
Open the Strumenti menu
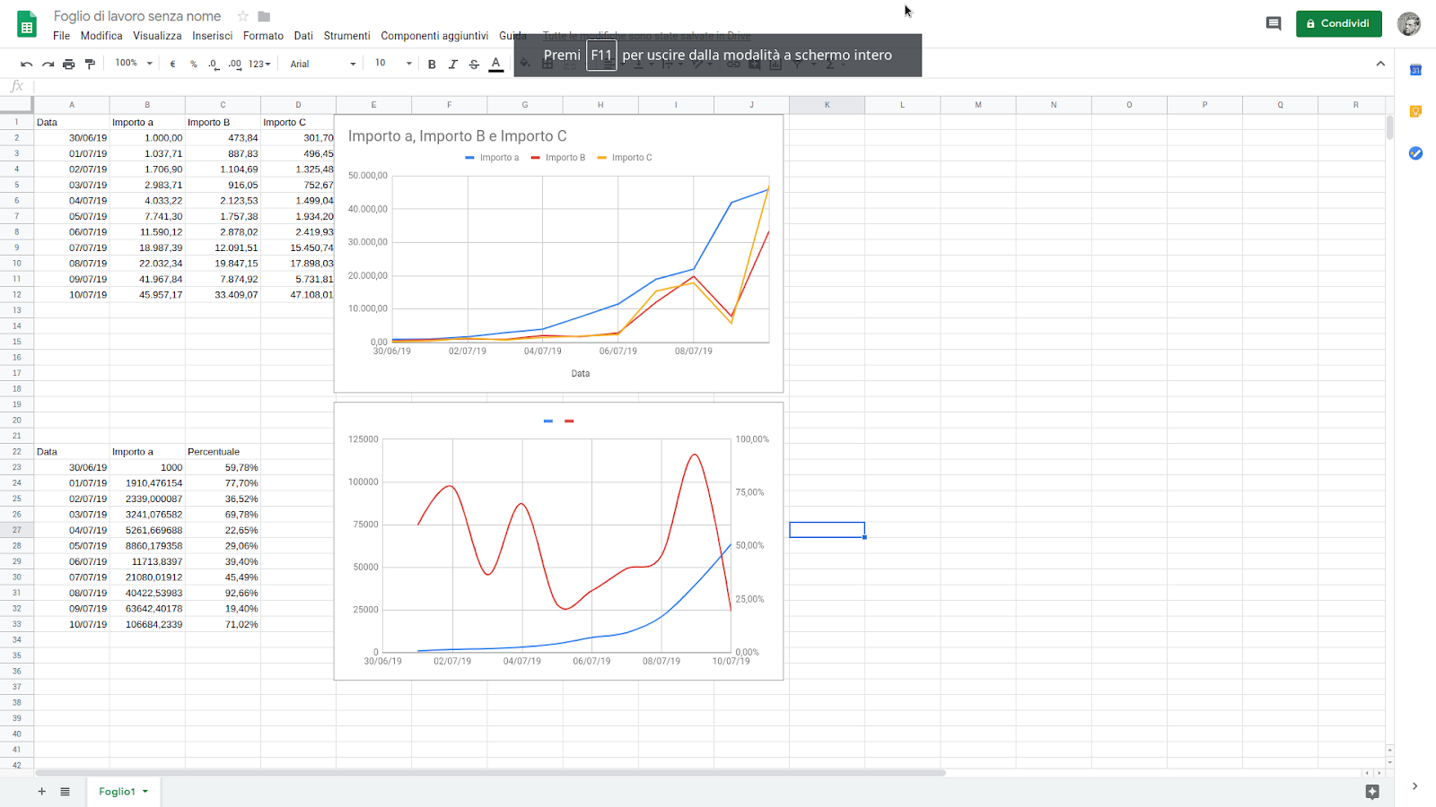click(346, 36)
